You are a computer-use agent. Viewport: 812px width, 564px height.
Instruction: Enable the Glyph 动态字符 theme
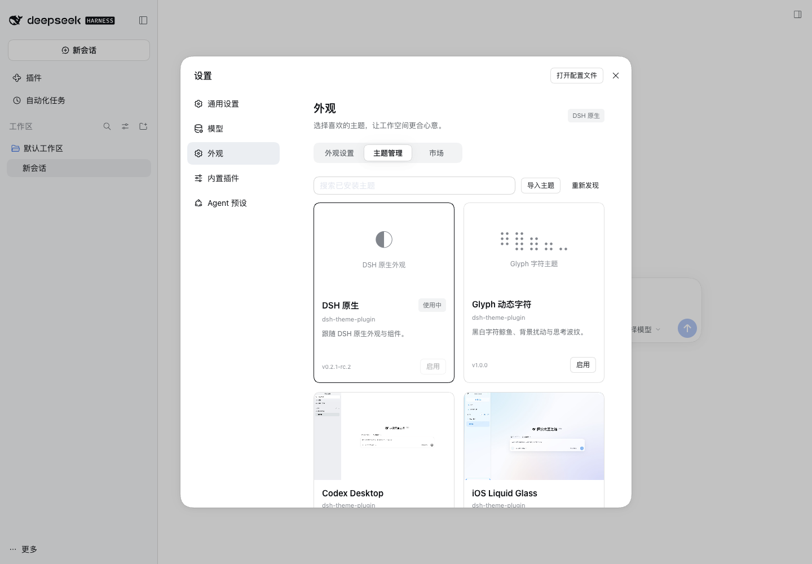[583, 365]
